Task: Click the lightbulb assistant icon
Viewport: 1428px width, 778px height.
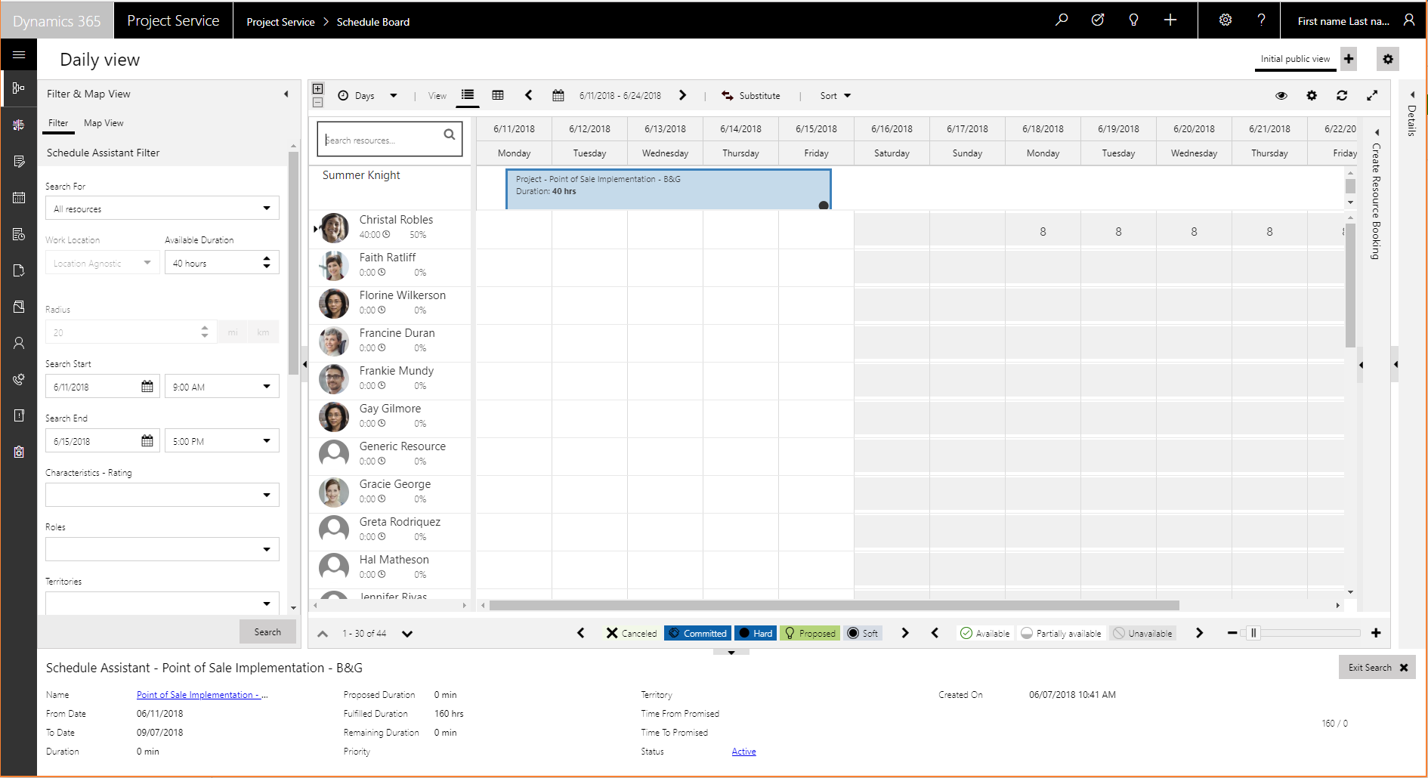Action: (1133, 20)
